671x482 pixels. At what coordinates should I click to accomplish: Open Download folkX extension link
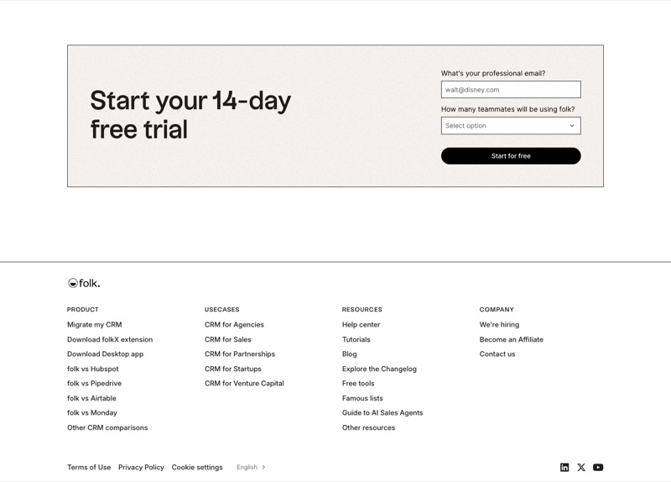110,339
